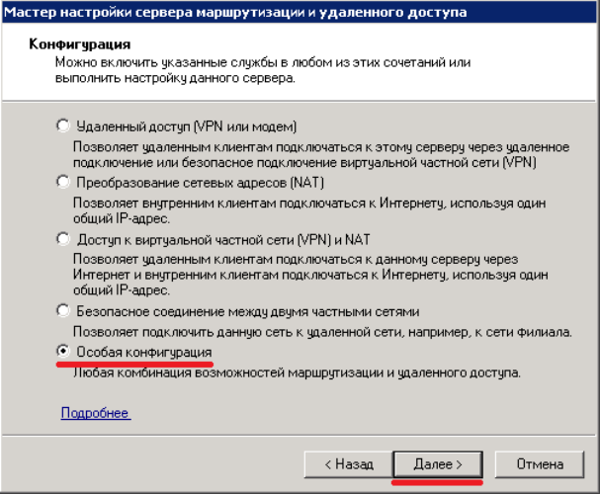The height and width of the screenshot is (494, 600).
Task: Select Доступ к виртуальной частной сети (VPN) и NAT
Action: (65, 239)
